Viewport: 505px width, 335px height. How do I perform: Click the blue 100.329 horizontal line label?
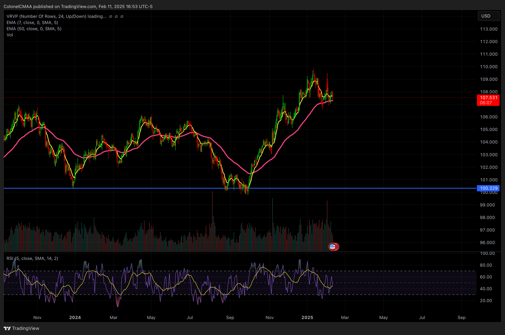click(488, 188)
